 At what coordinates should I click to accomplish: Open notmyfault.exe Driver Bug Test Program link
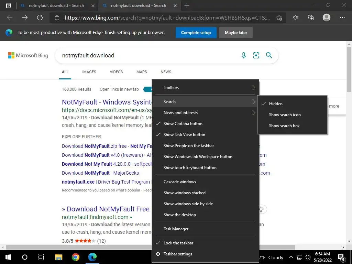(106, 182)
